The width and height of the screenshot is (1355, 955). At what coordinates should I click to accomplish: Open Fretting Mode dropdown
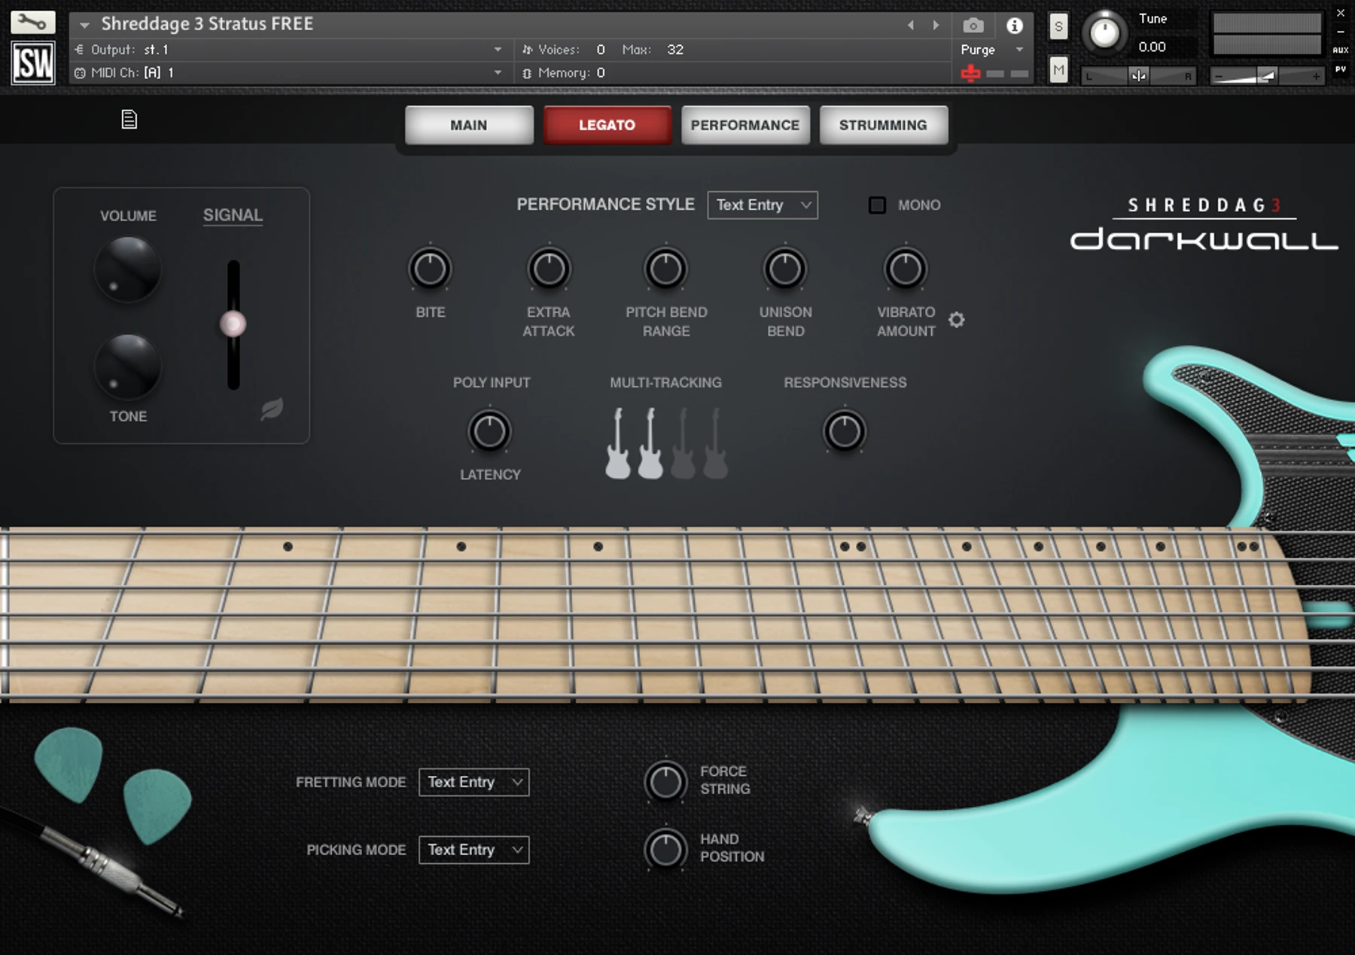(473, 782)
